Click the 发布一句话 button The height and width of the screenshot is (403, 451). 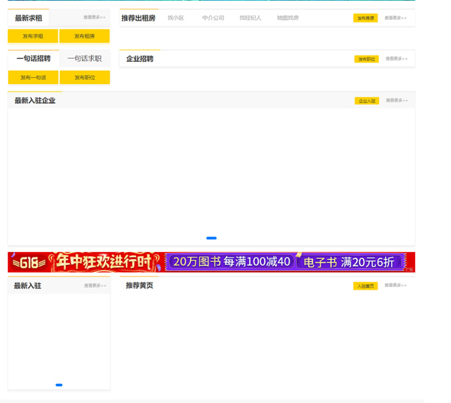tap(33, 78)
